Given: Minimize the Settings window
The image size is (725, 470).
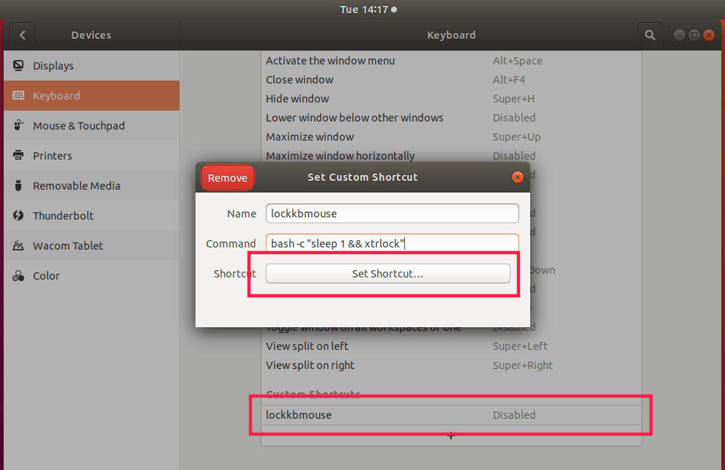Looking at the screenshot, I should click(679, 35).
